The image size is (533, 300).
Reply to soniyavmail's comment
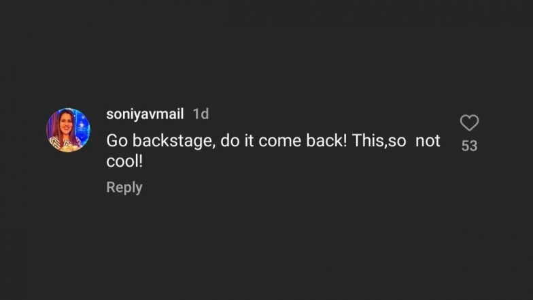[124, 187]
